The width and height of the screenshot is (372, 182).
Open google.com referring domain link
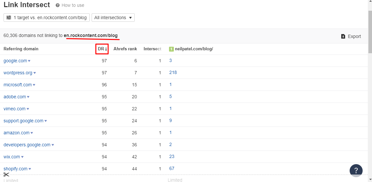[x=15, y=61]
